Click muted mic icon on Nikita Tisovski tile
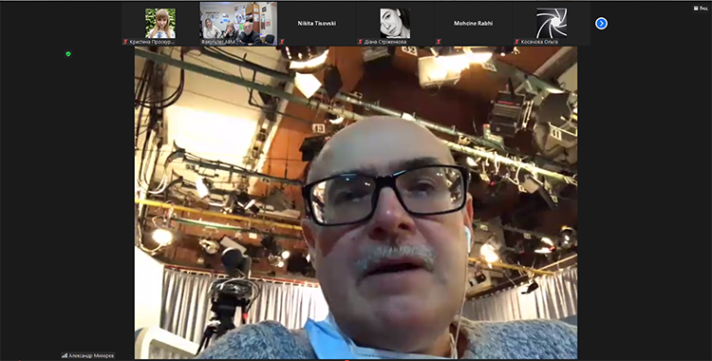 pos(282,42)
